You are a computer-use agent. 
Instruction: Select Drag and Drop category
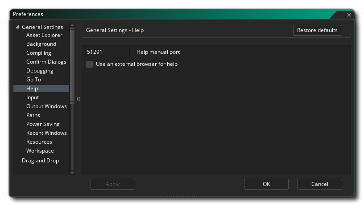pos(40,161)
